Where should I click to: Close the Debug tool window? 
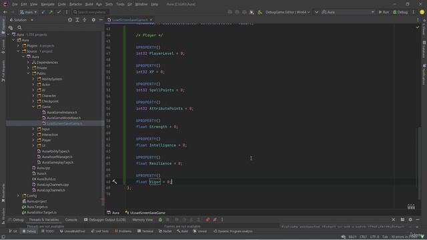[393, 219]
